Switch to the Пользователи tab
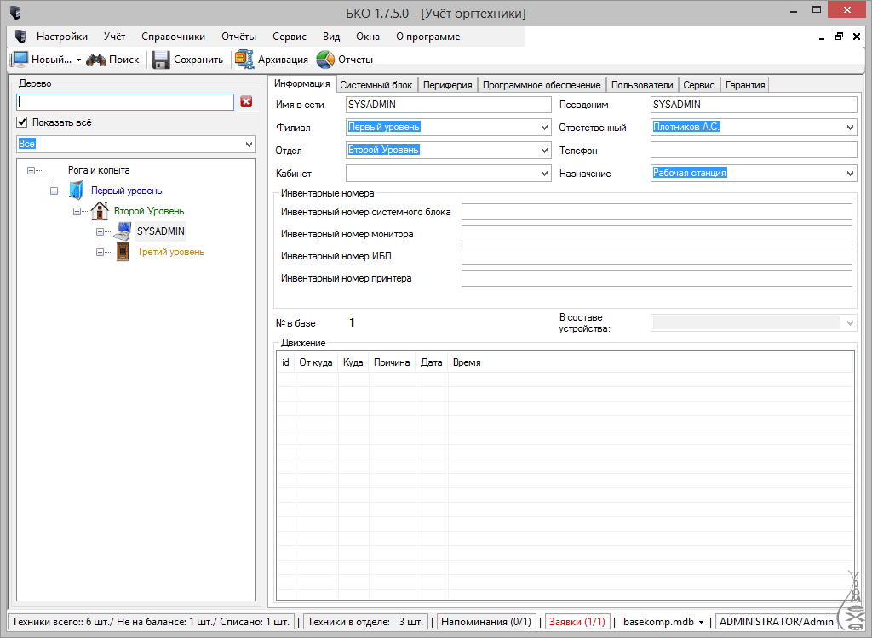Image resolution: width=872 pixels, height=638 pixels. coord(642,85)
